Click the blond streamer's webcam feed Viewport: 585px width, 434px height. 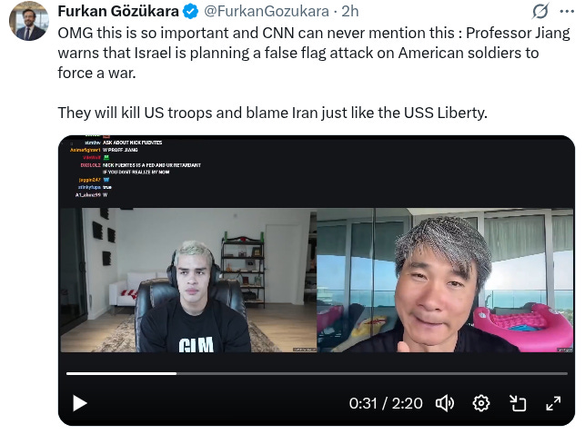click(x=188, y=280)
